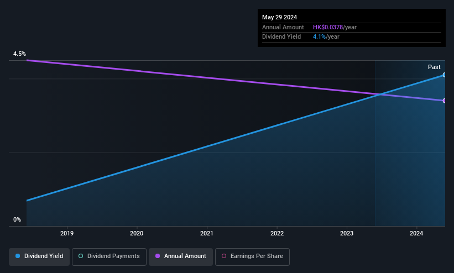Click the 4.1% dividend yield value
This screenshot has width=454, height=273.
(319, 37)
